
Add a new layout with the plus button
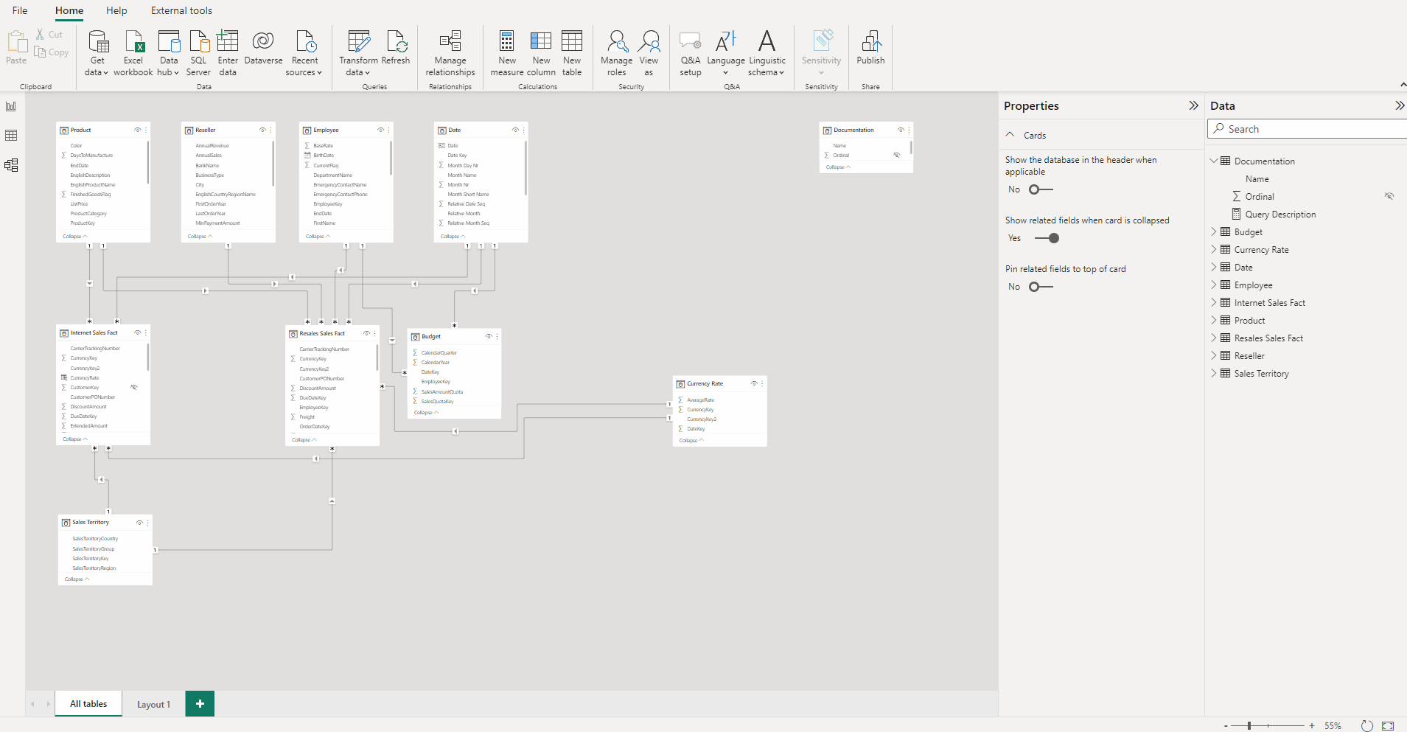point(199,704)
